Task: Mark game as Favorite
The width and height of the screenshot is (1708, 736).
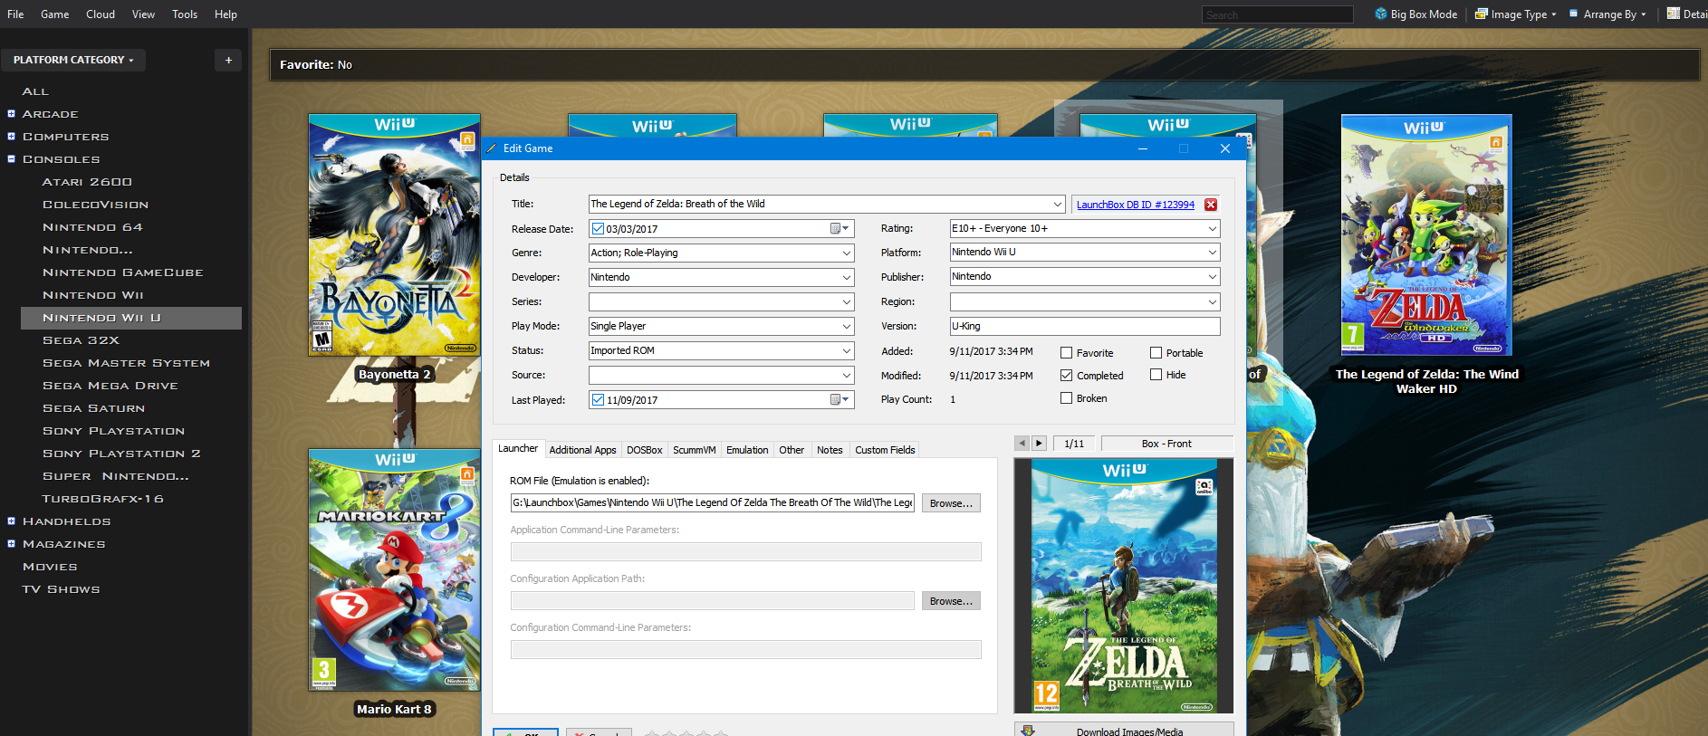Action: pos(1067,353)
